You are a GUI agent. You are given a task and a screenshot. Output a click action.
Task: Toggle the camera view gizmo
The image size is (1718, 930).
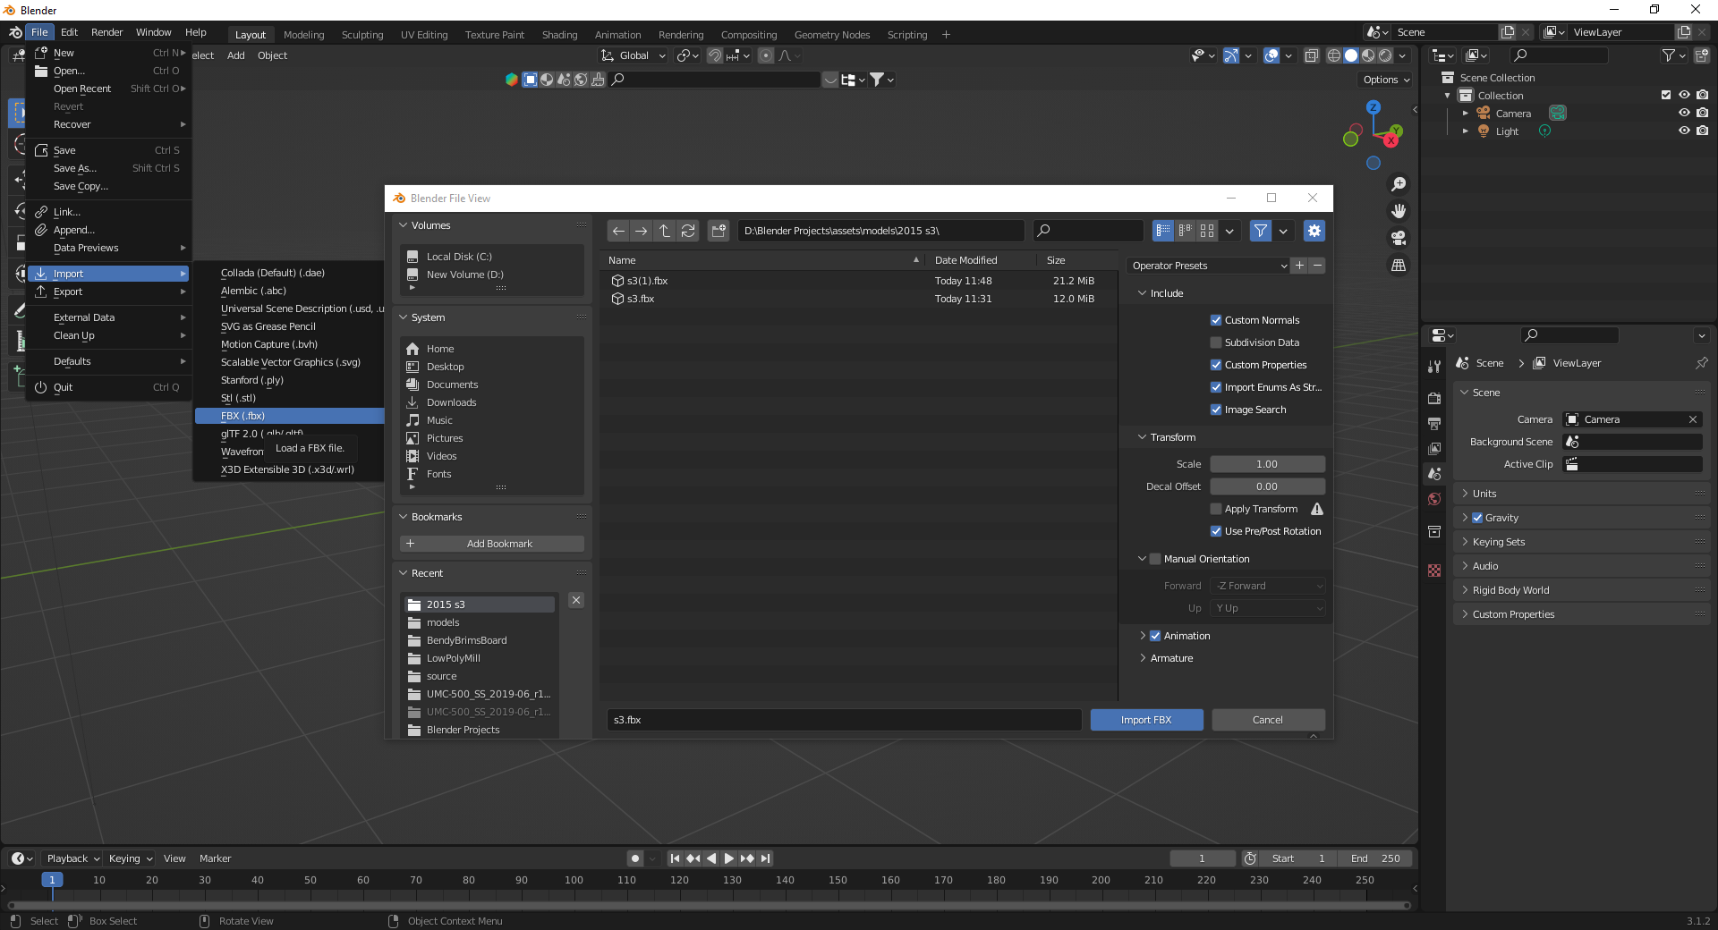(1399, 238)
